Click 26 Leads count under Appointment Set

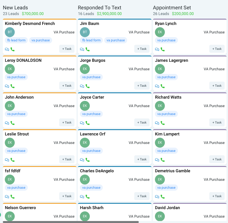pyautogui.click(x=161, y=14)
